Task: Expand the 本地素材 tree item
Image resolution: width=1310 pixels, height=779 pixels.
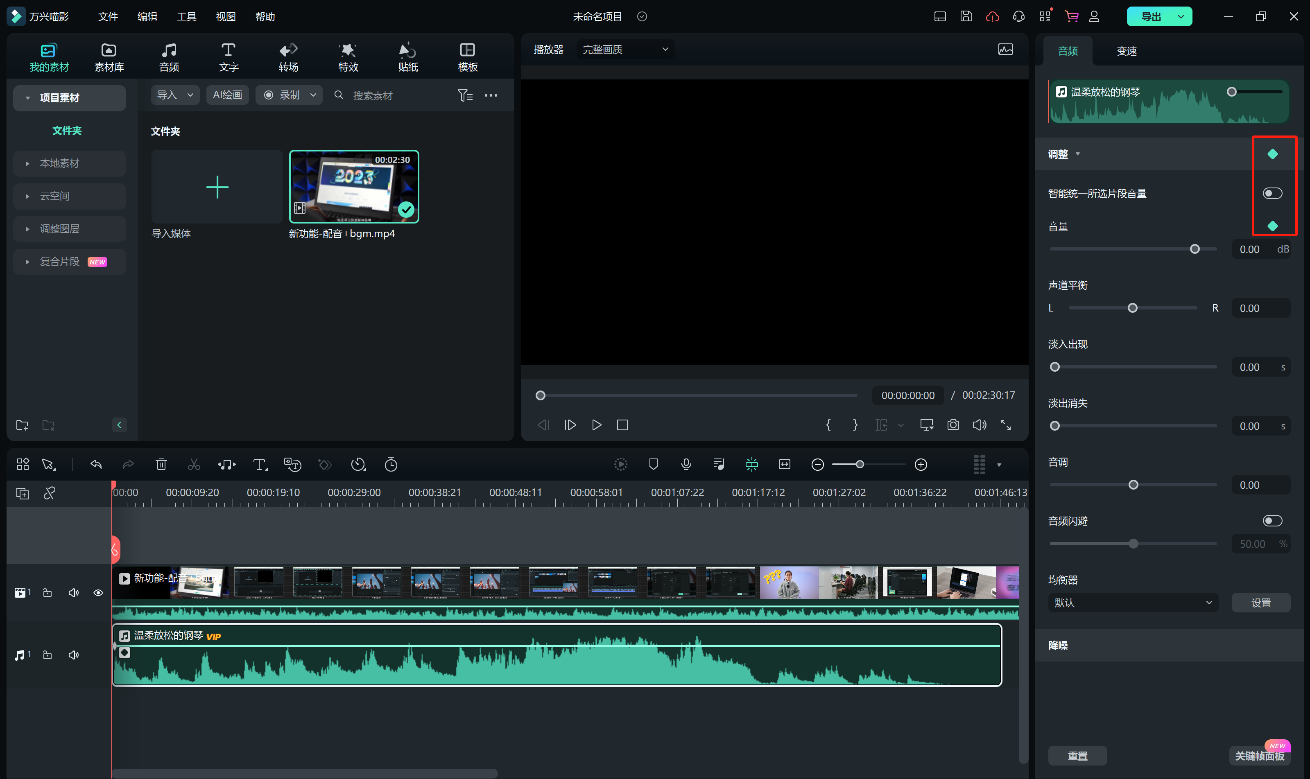Action: click(x=59, y=163)
